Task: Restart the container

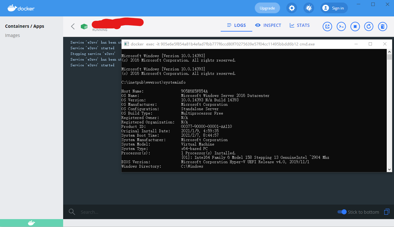Action: coord(369,27)
